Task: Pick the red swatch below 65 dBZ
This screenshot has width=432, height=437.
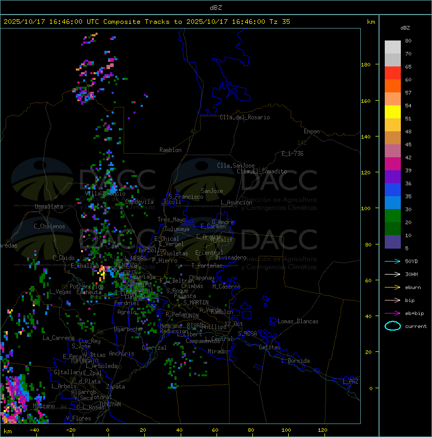Action: (393, 73)
